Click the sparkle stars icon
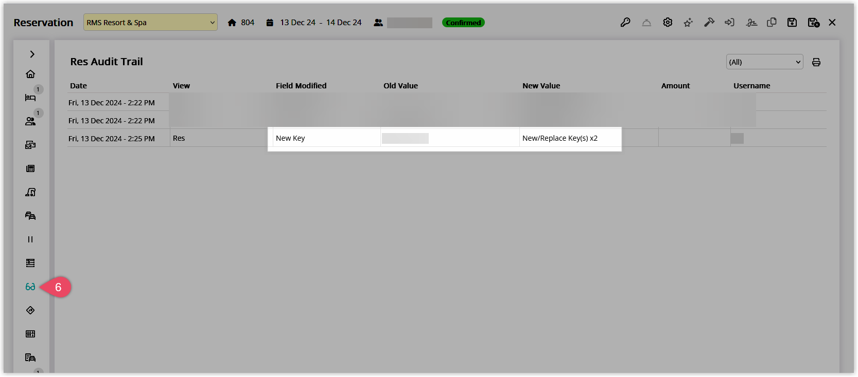858x377 pixels. point(688,23)
